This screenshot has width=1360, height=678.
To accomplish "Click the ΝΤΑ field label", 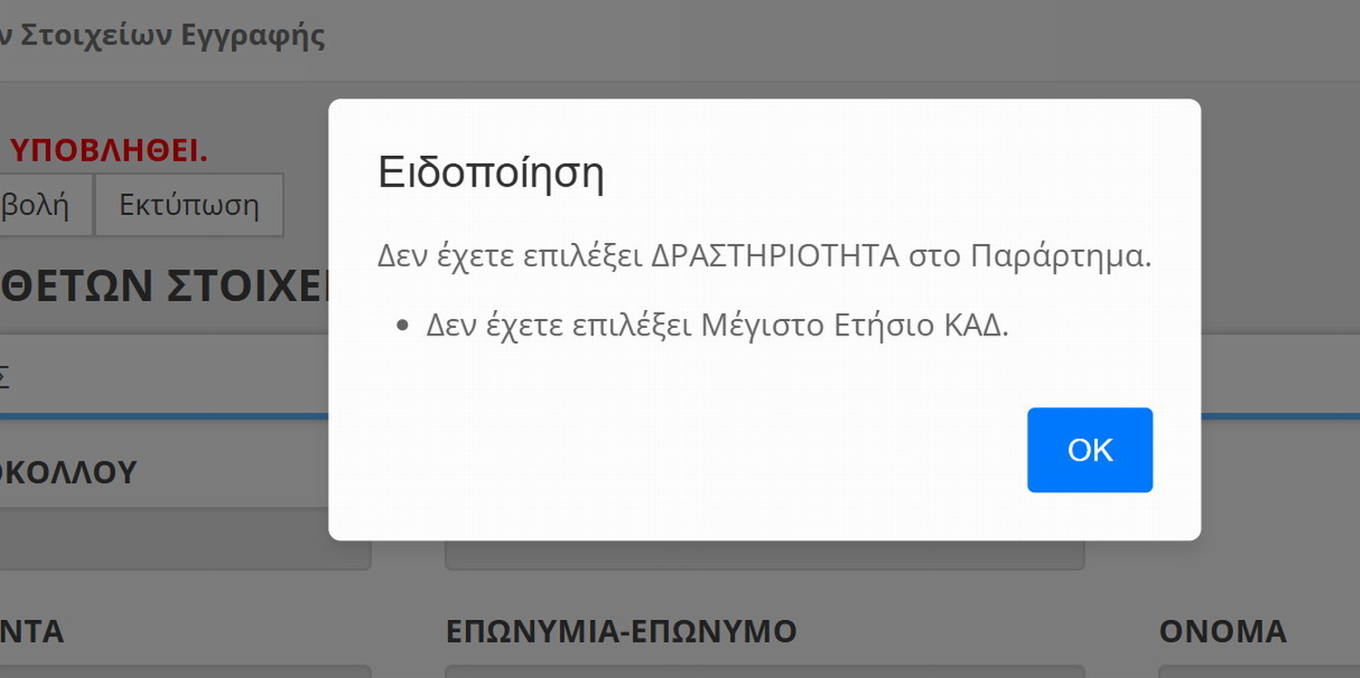I will pos(32,631).
